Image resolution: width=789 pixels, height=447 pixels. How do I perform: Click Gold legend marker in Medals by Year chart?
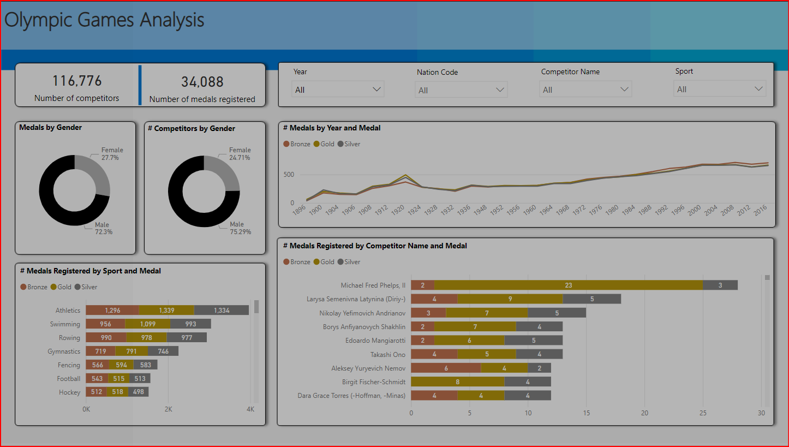tap(316, 144)
